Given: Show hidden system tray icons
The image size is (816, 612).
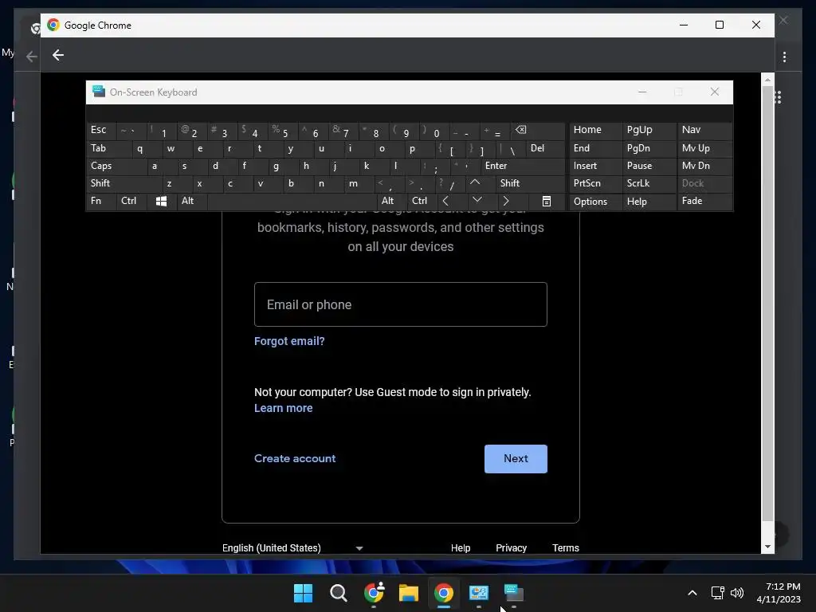Looking at the screenshot, I should [x=692, y=593].
